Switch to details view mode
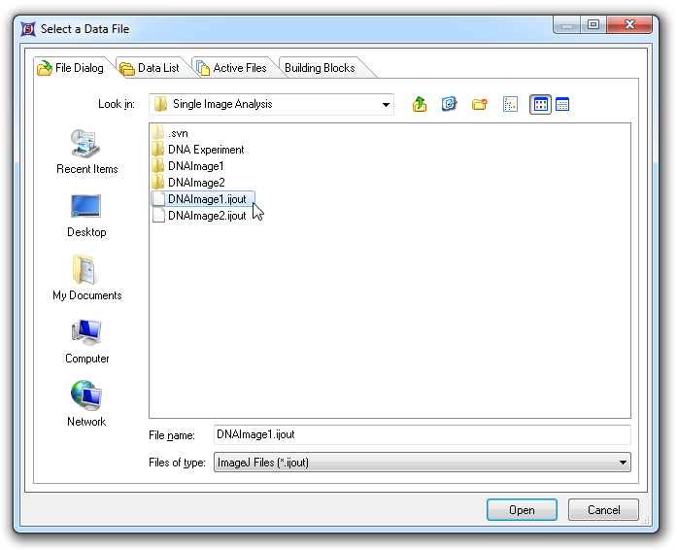The image size is (677, 550). click(562, 104)
